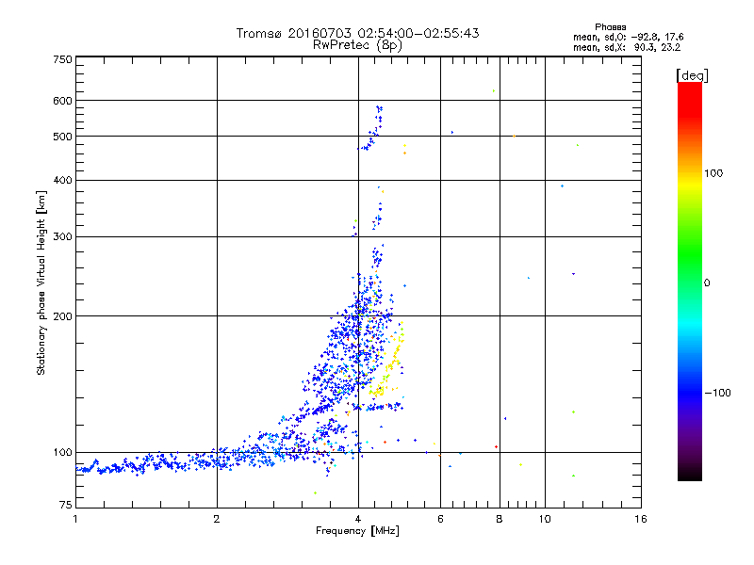Click the green data point above 600 km
The image size is (754, 565).
point(494,90)
